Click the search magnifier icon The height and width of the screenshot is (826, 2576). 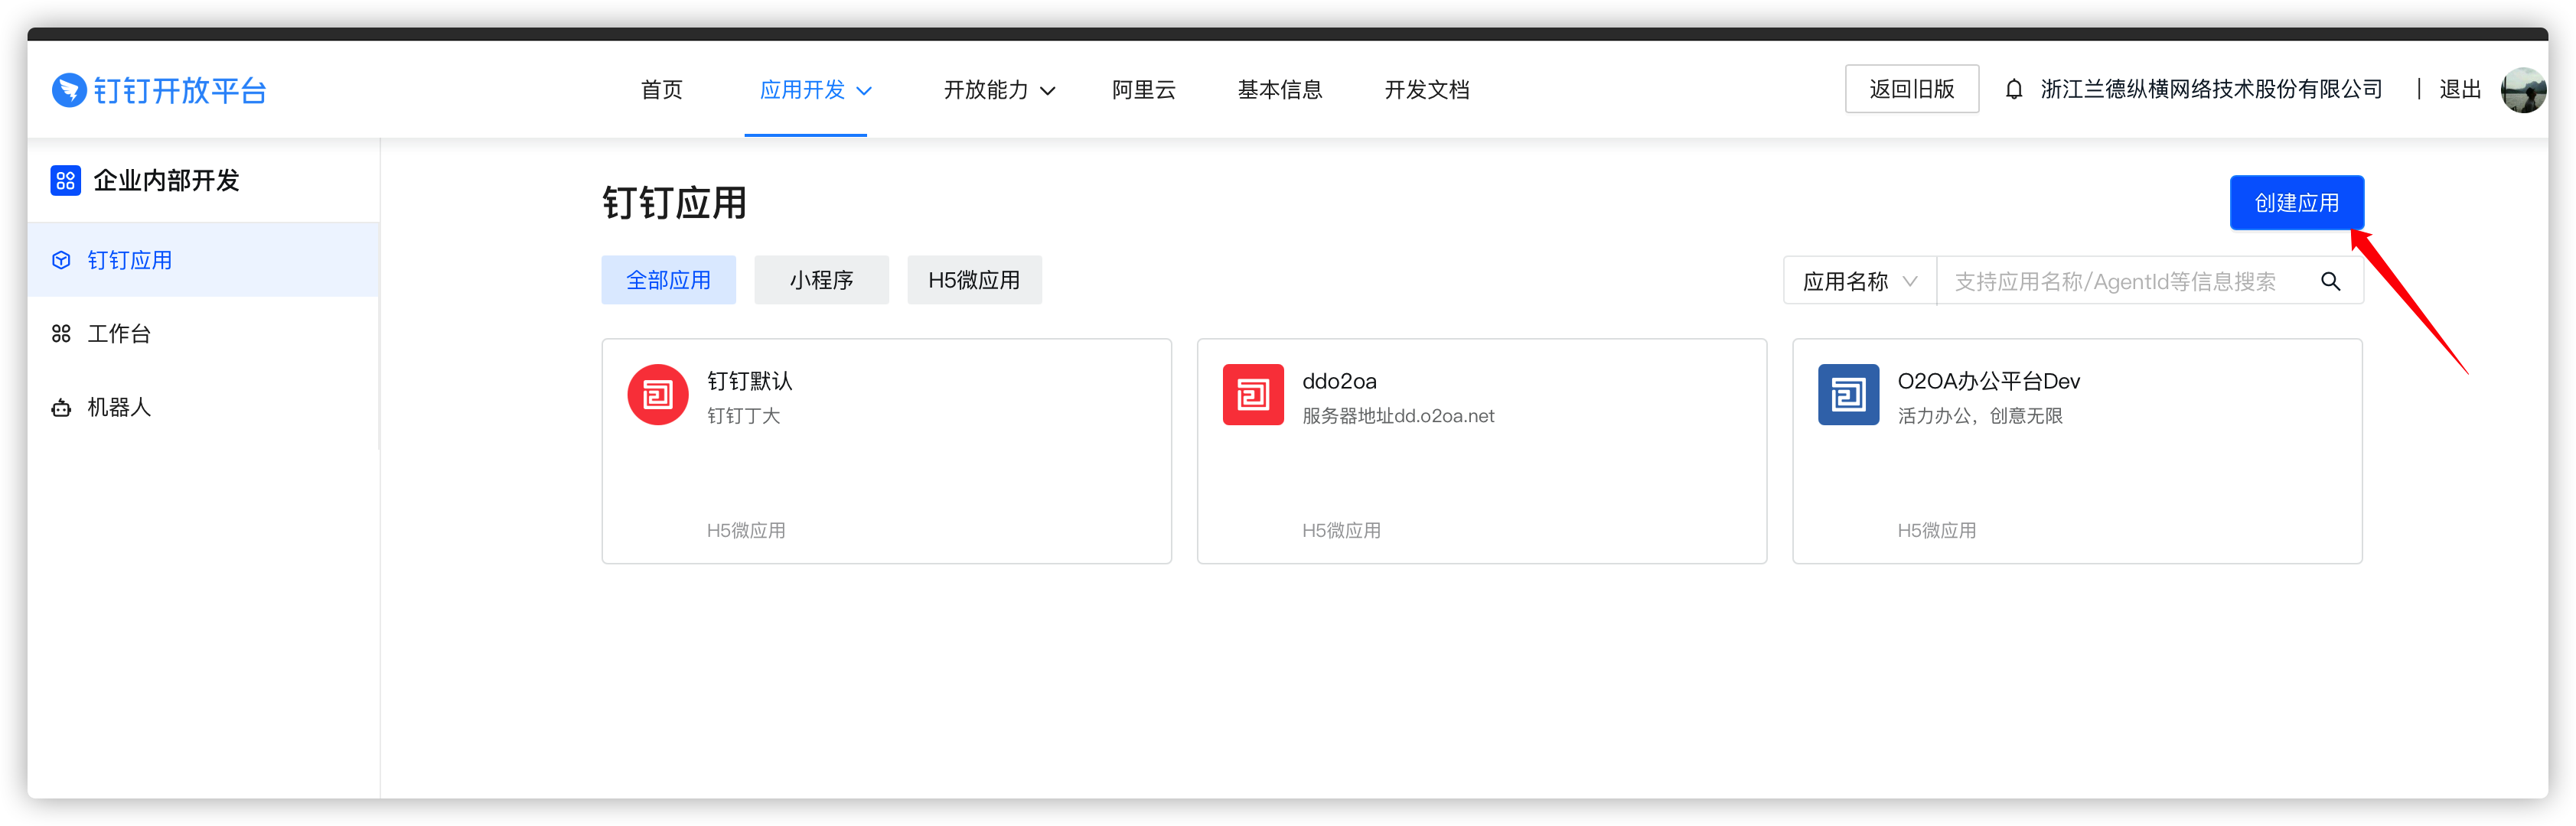click(x=2330, y=281)
